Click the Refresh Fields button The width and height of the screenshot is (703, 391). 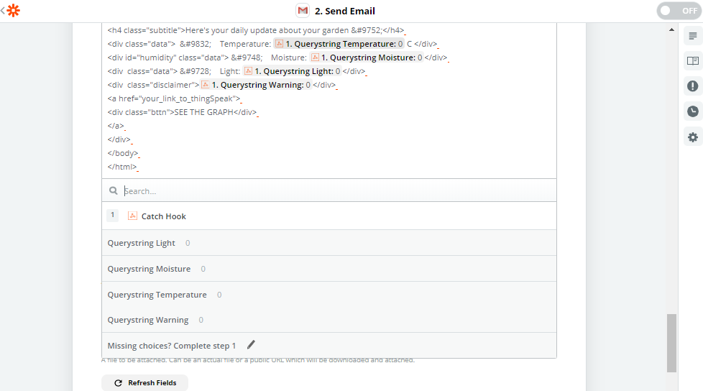(144, 383)
